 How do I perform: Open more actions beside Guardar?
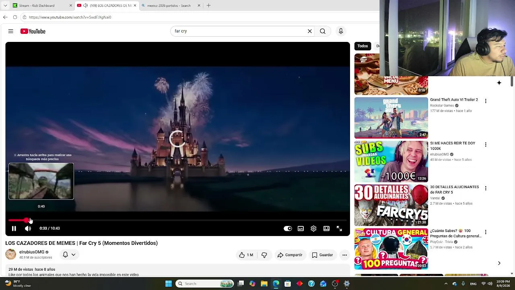click(344, 255)
